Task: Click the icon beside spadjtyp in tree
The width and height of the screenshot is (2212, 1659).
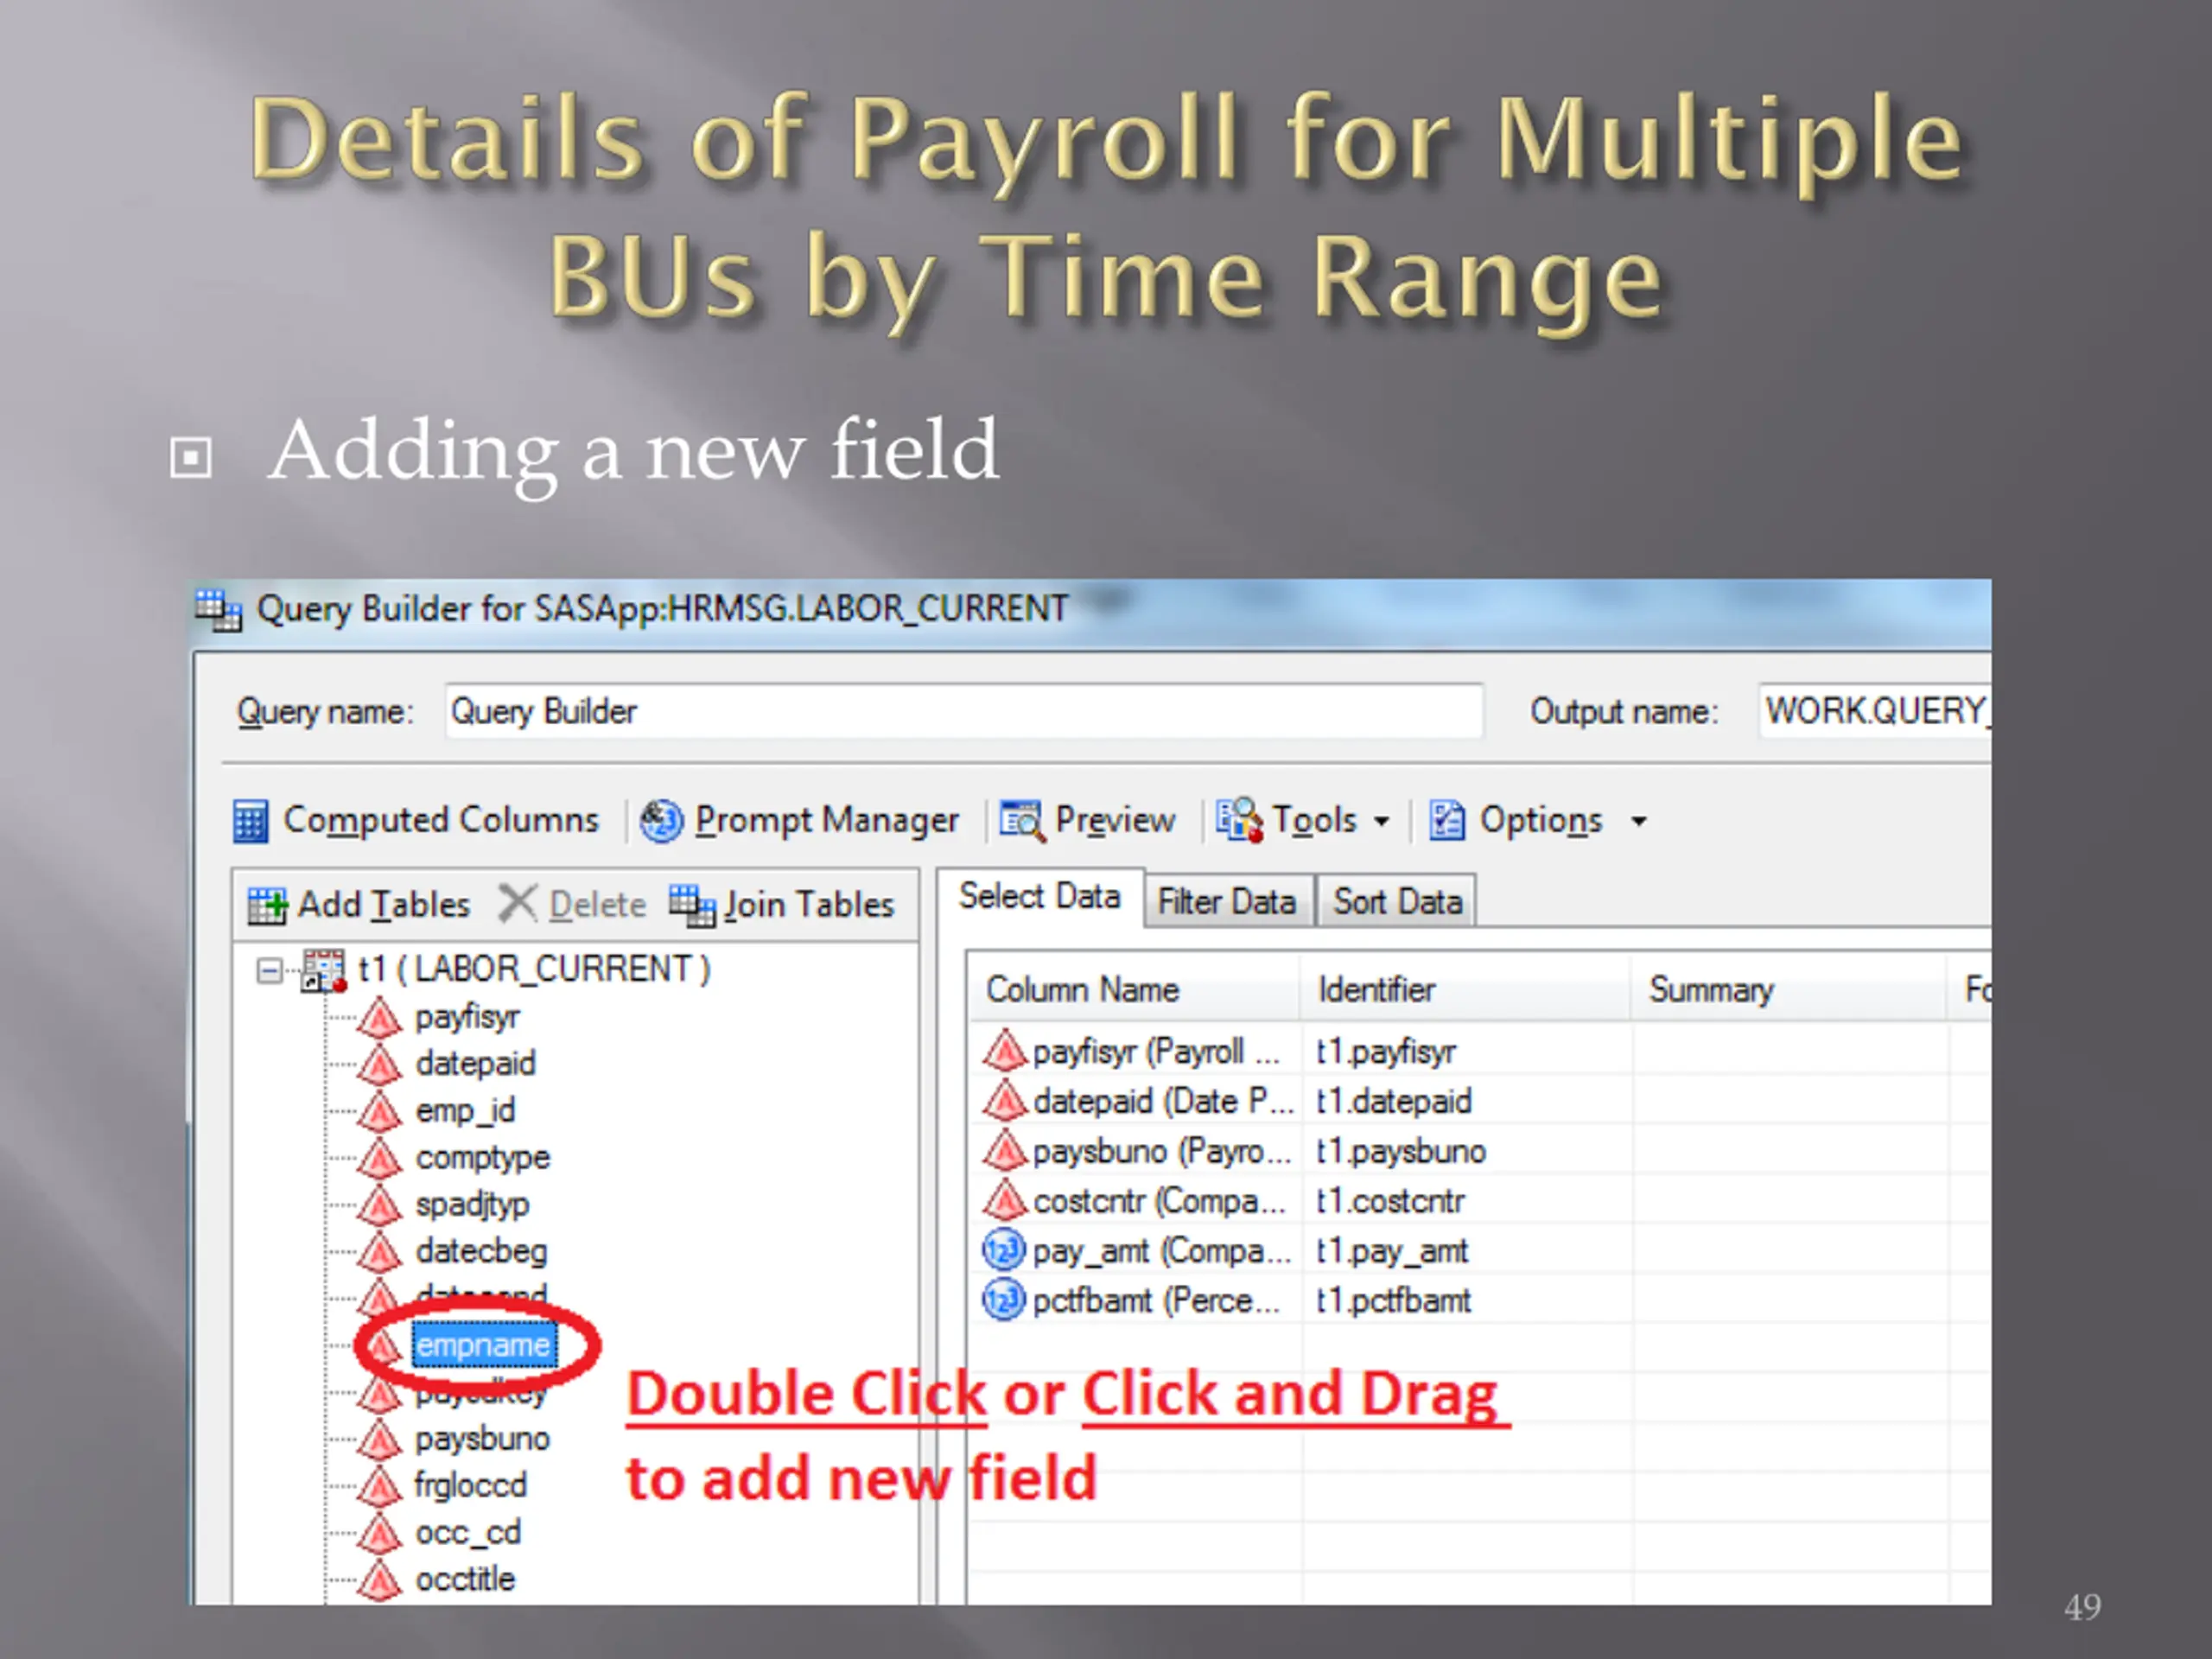Action: point(380,1205)
